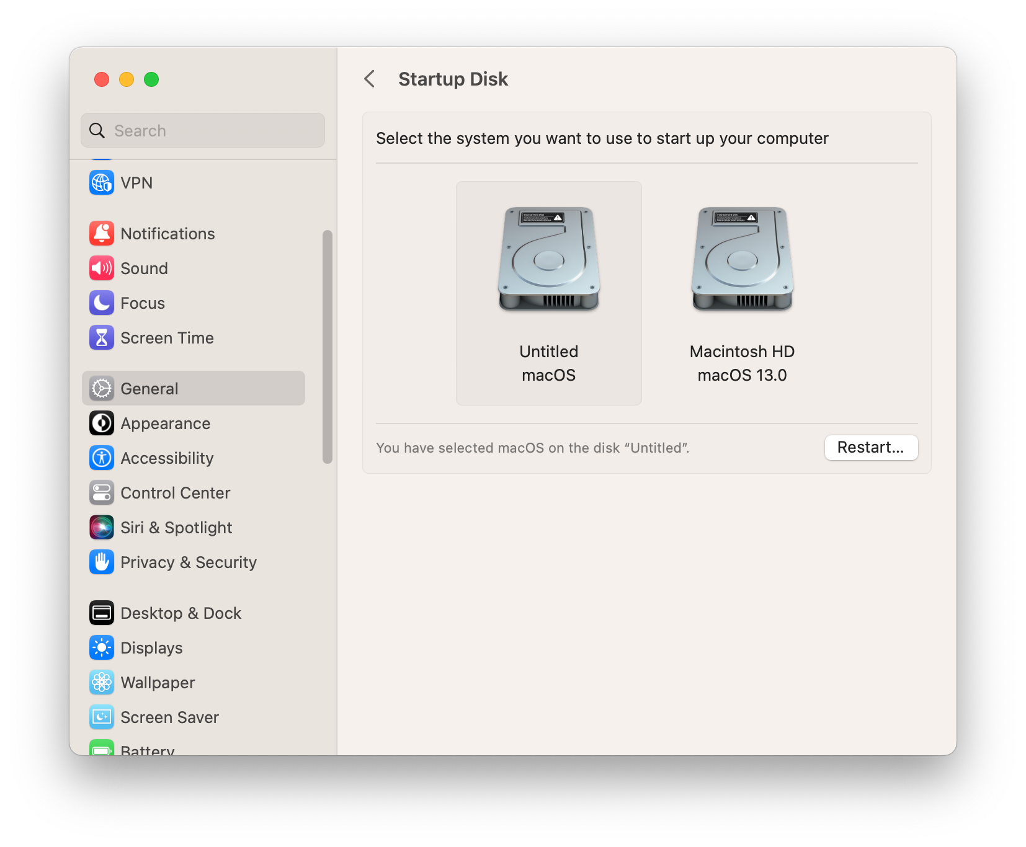Select the Macintosh HD disk drive icon

(x=743, y=259)
